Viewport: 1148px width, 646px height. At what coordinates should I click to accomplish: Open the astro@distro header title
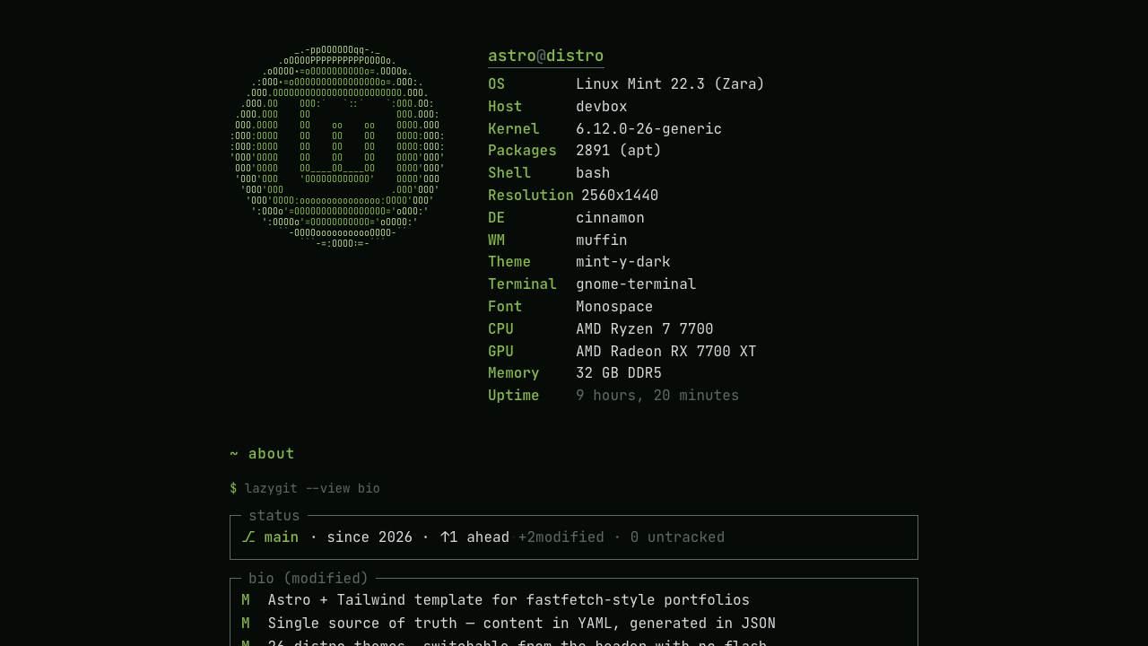tap(546, 56)
